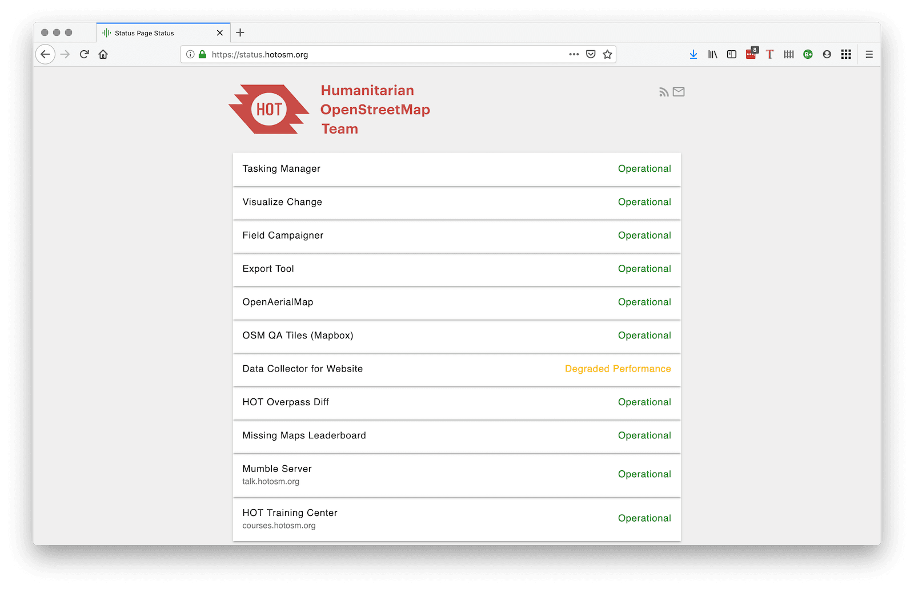Open a new browser tab

coord(240,33)
